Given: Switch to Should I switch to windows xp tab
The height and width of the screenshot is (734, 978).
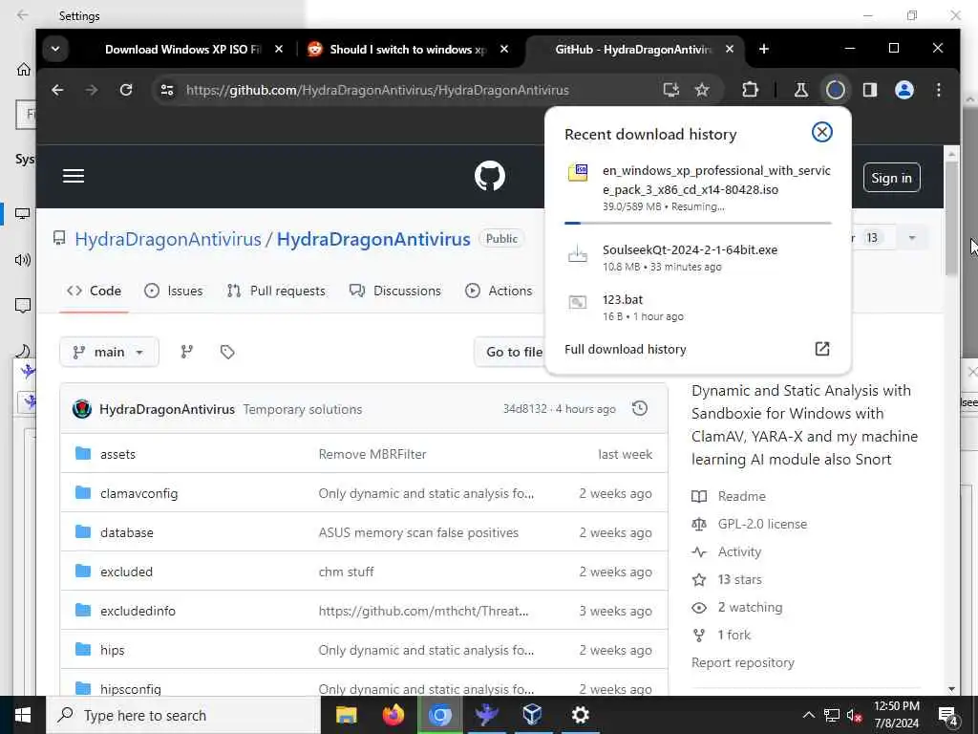Looking at the screenshot, I should [408, 50].
